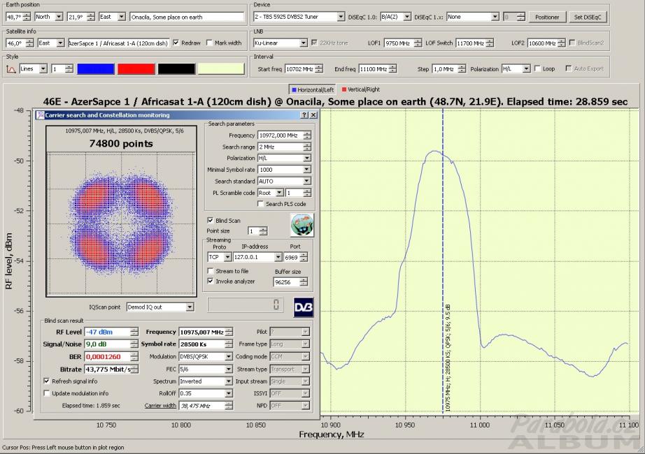Click the Bitrate 43,775 Mbit/s field
Viewport: 645px width, 454px height.
coord(108,369)
